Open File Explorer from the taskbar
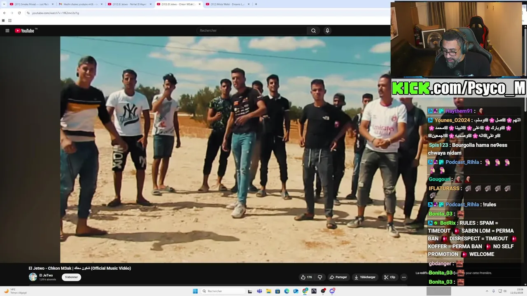This screenshot has height=296, width=527. 268,291
